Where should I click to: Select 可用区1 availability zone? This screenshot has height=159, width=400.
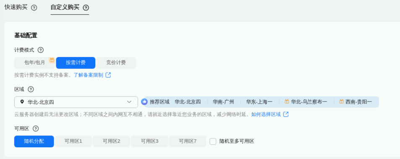(x=73, y=141)
